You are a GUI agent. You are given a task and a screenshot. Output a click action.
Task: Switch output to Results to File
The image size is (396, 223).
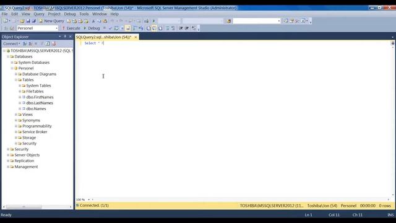[160, 28]
